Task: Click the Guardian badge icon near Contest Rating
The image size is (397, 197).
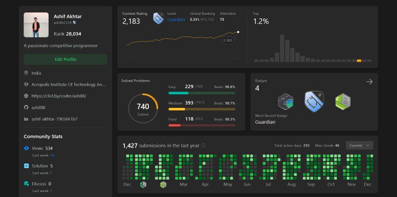Action: coord(158,18)
